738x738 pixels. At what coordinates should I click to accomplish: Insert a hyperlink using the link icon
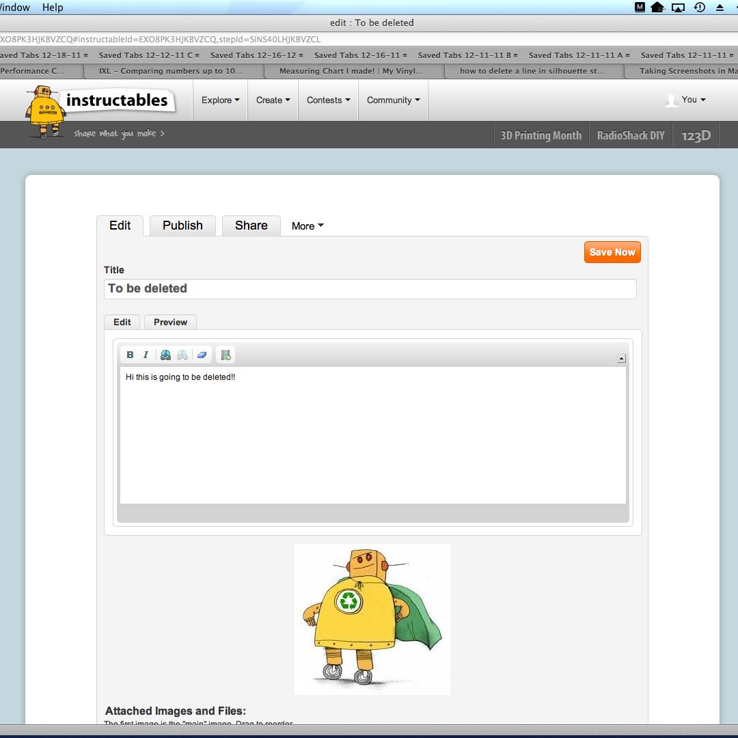(x=165, y=354)
